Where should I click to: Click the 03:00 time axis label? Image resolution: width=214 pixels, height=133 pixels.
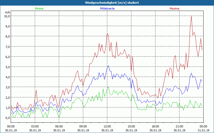(35, 127)
